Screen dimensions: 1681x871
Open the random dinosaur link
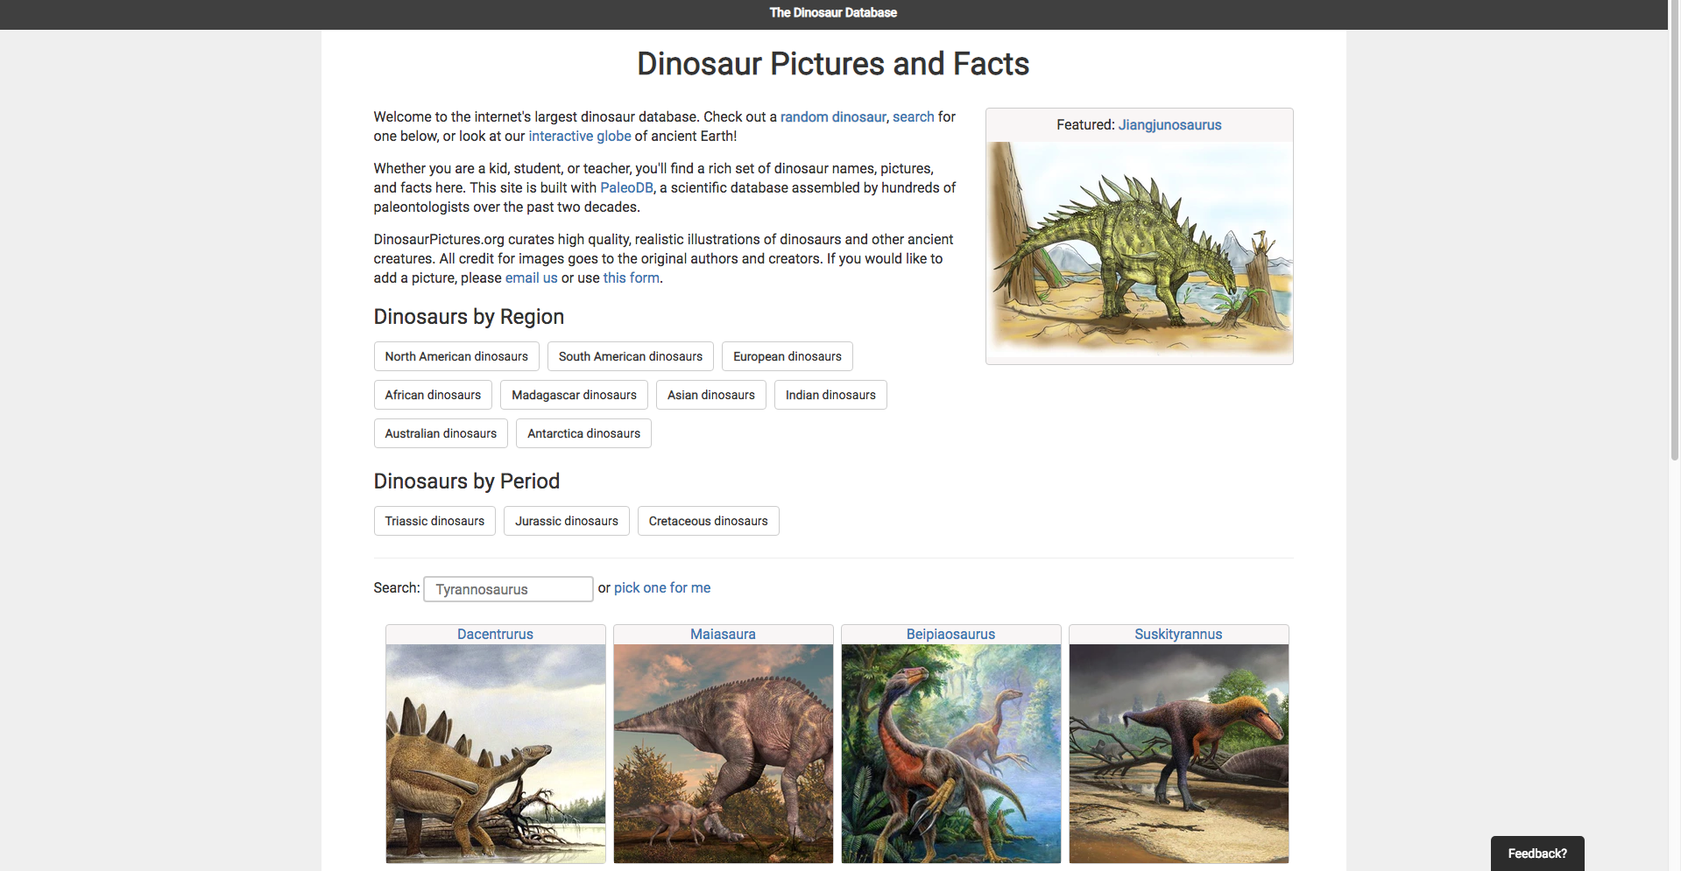click(832, 117)
